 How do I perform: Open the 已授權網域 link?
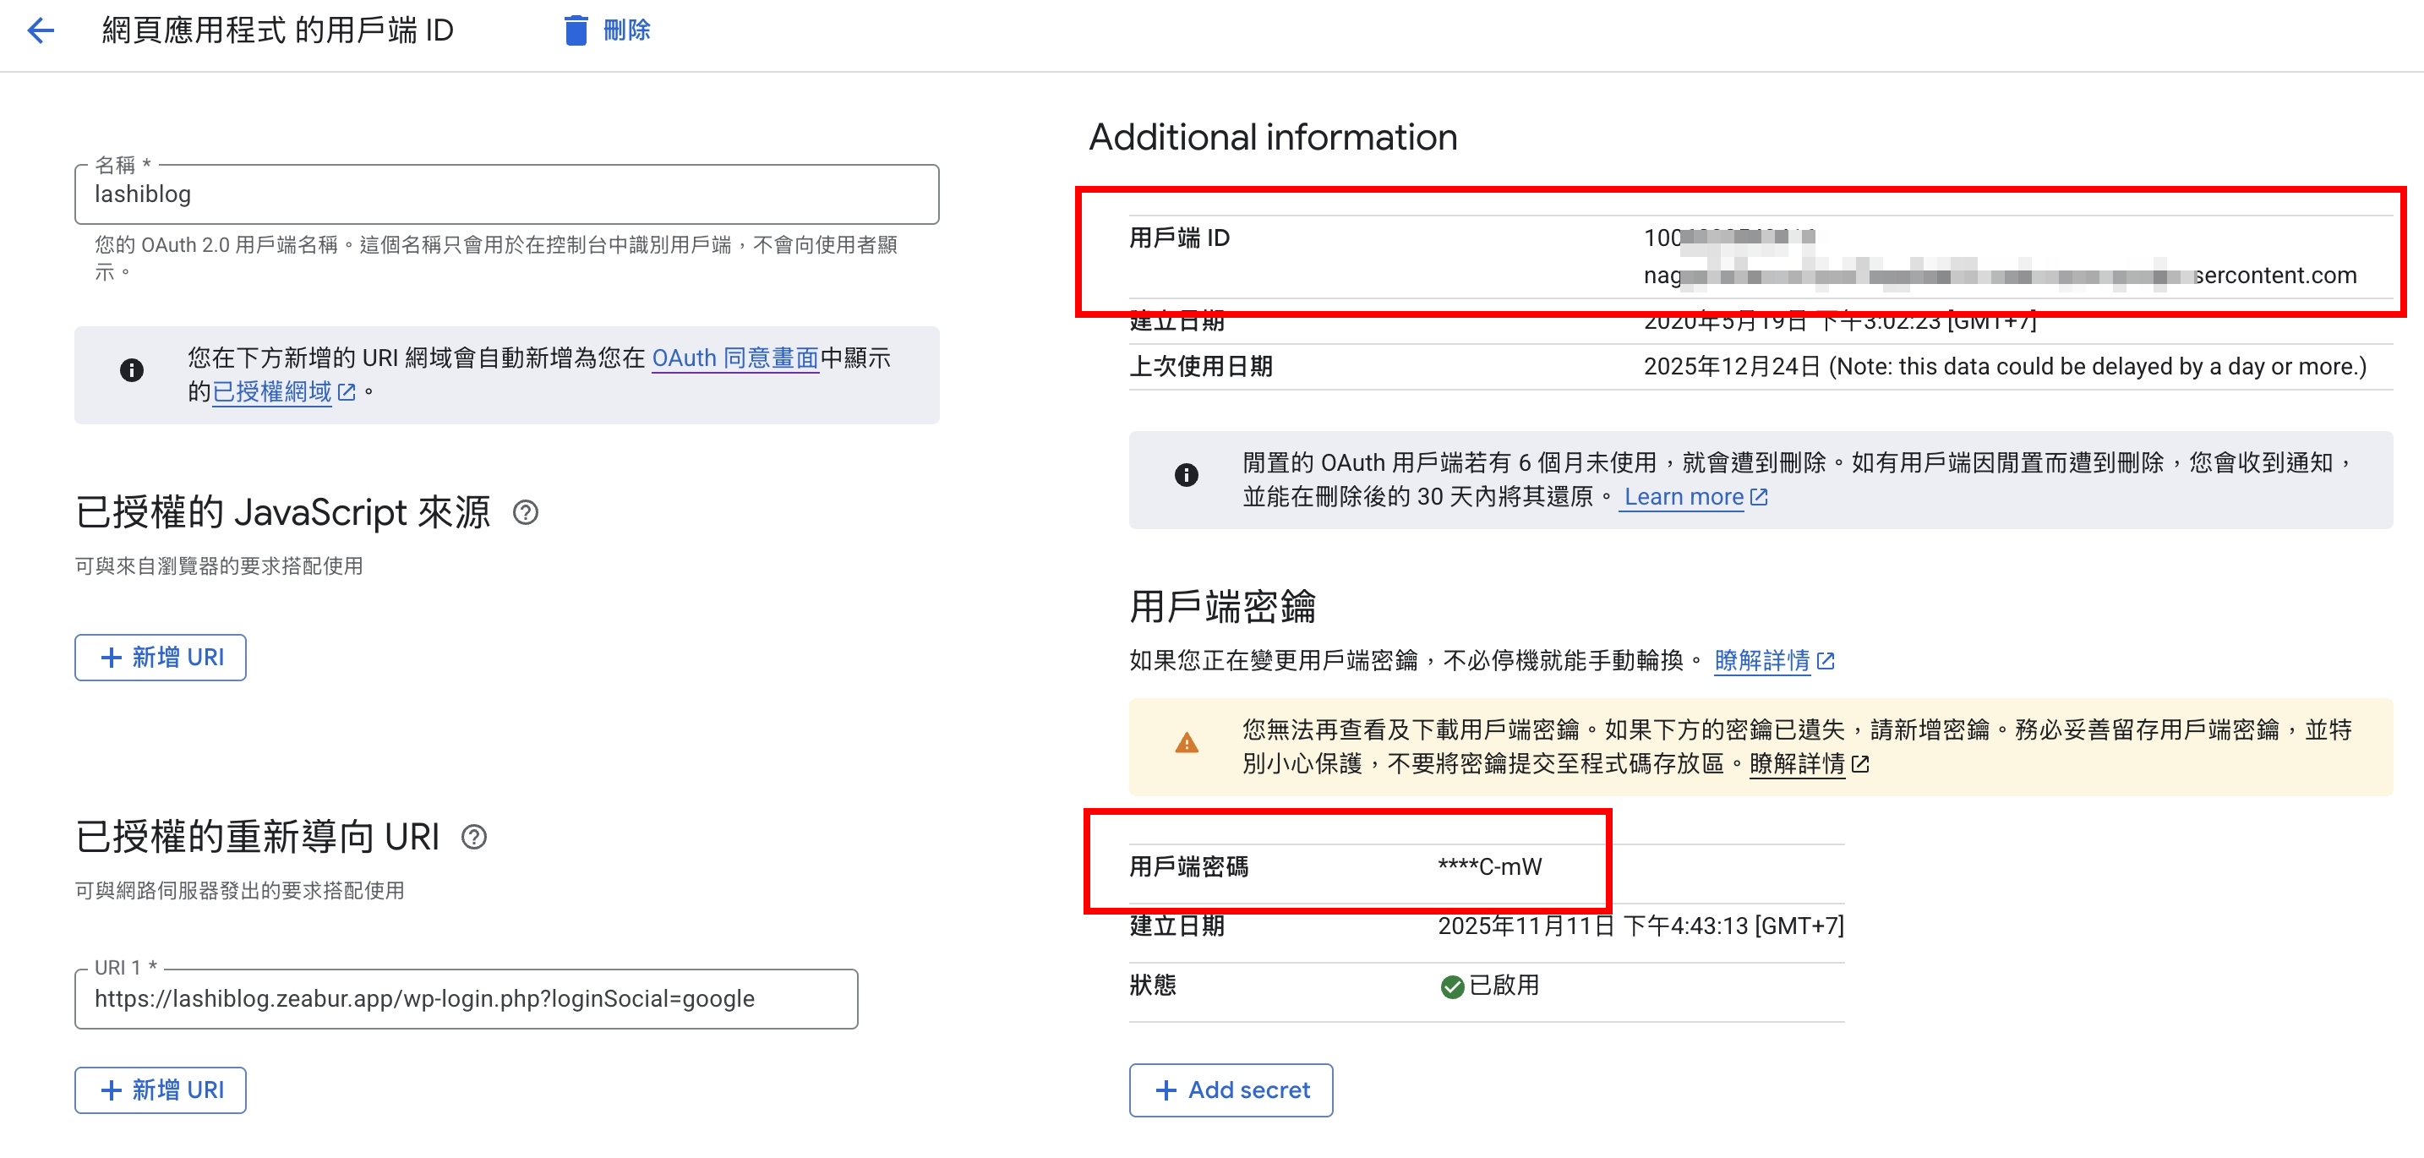pyautogui.click(x=273, y=391)
